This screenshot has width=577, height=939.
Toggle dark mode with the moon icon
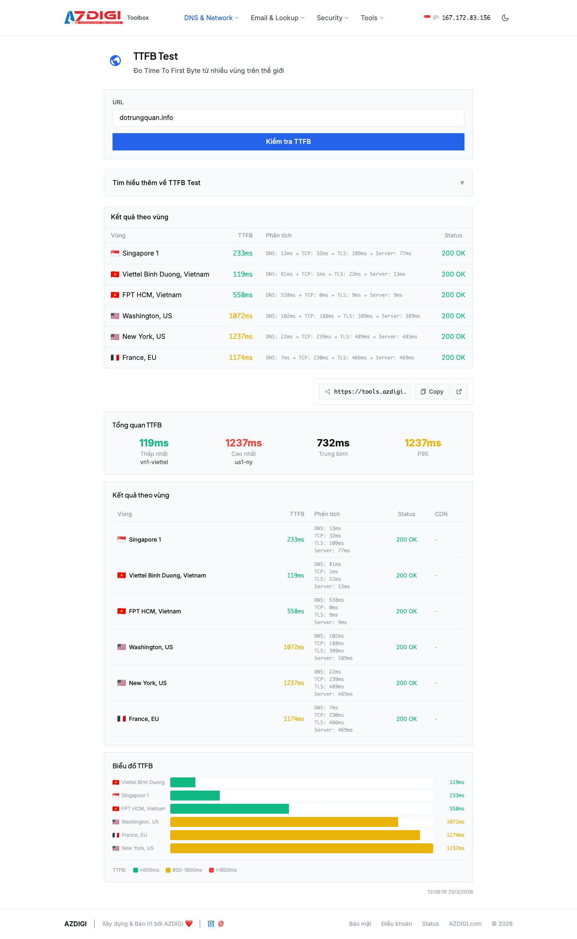point(505,18)
